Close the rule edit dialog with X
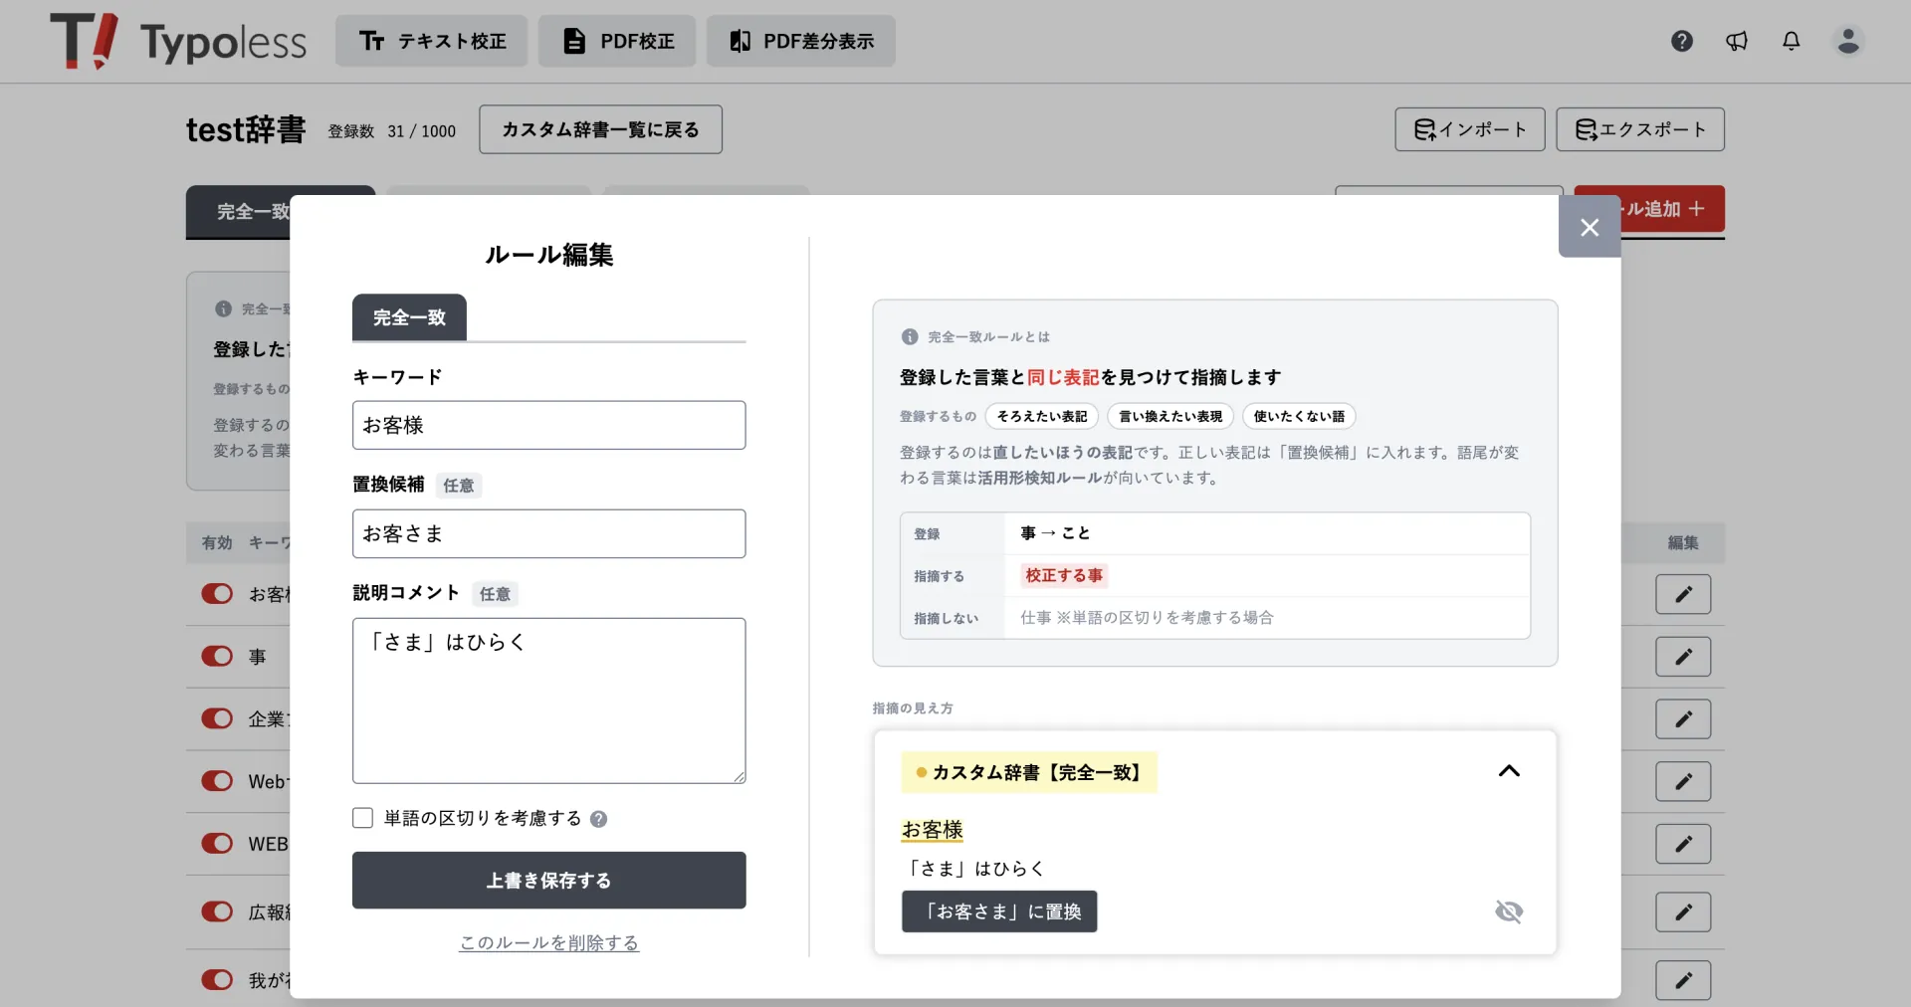Screen dimensions: 1911x1007 [1590, 227]
